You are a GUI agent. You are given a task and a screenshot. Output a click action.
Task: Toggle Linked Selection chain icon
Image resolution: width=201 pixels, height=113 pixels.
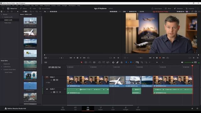coord(117,62)
